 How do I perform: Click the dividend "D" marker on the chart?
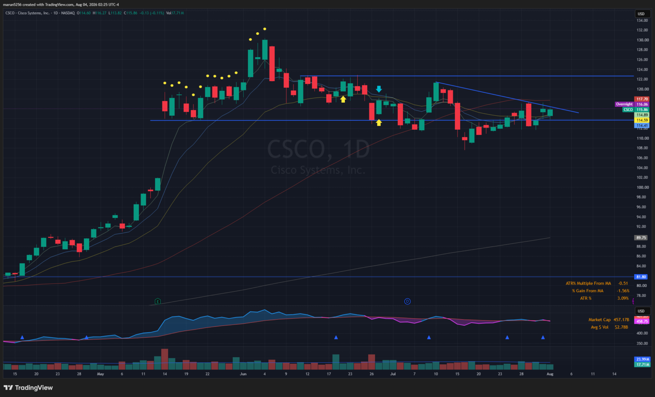point(407,301)
